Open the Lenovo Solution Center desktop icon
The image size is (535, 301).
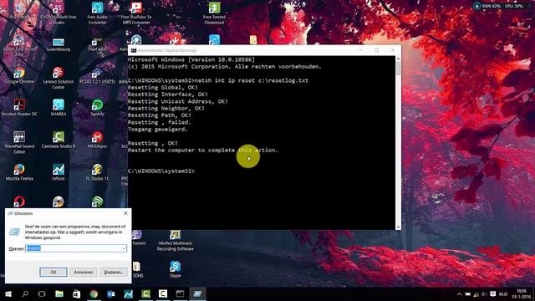59,78
